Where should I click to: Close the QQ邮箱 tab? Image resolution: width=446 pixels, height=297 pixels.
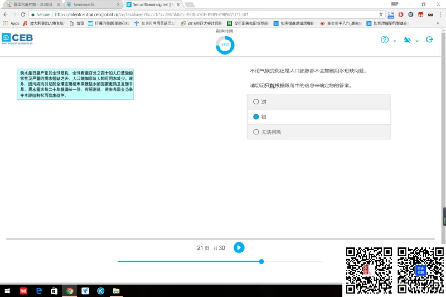click(59, 4)
